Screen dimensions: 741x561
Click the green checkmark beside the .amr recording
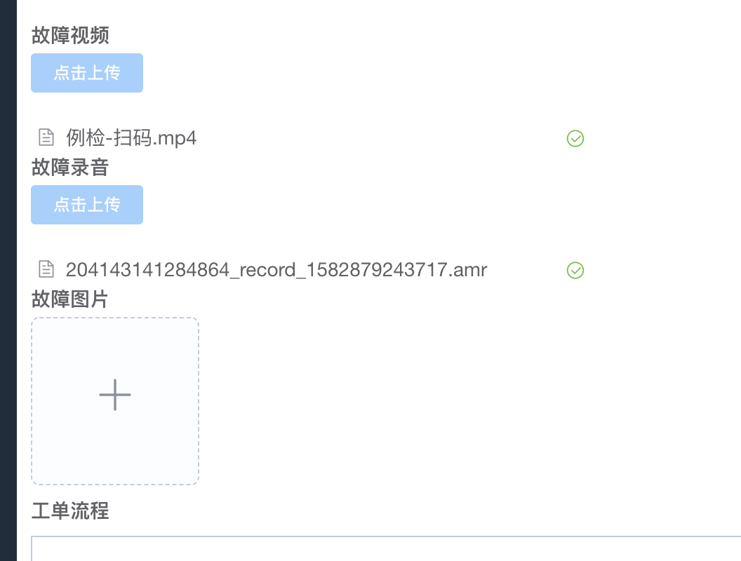pos(575,270)
